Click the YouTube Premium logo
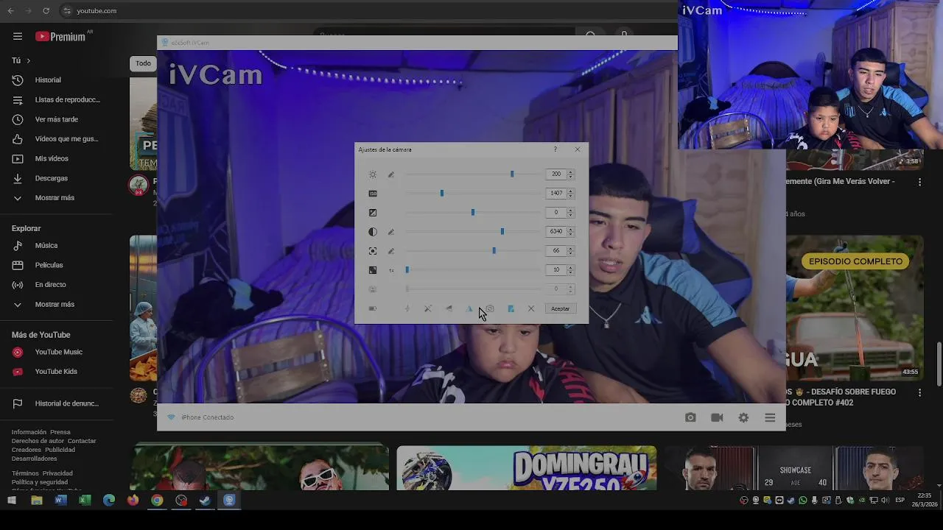This screenshot has height=530, width=943. pyautogui.click(x=60, y=36)
